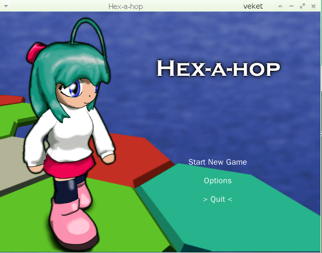The height and width of the screenshot is (253, 322).
Task: Click the veket label in title bar
Action: tap(253, 6)
